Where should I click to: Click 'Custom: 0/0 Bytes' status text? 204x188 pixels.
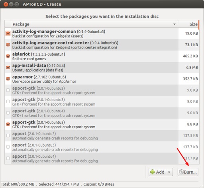point(99,184)
